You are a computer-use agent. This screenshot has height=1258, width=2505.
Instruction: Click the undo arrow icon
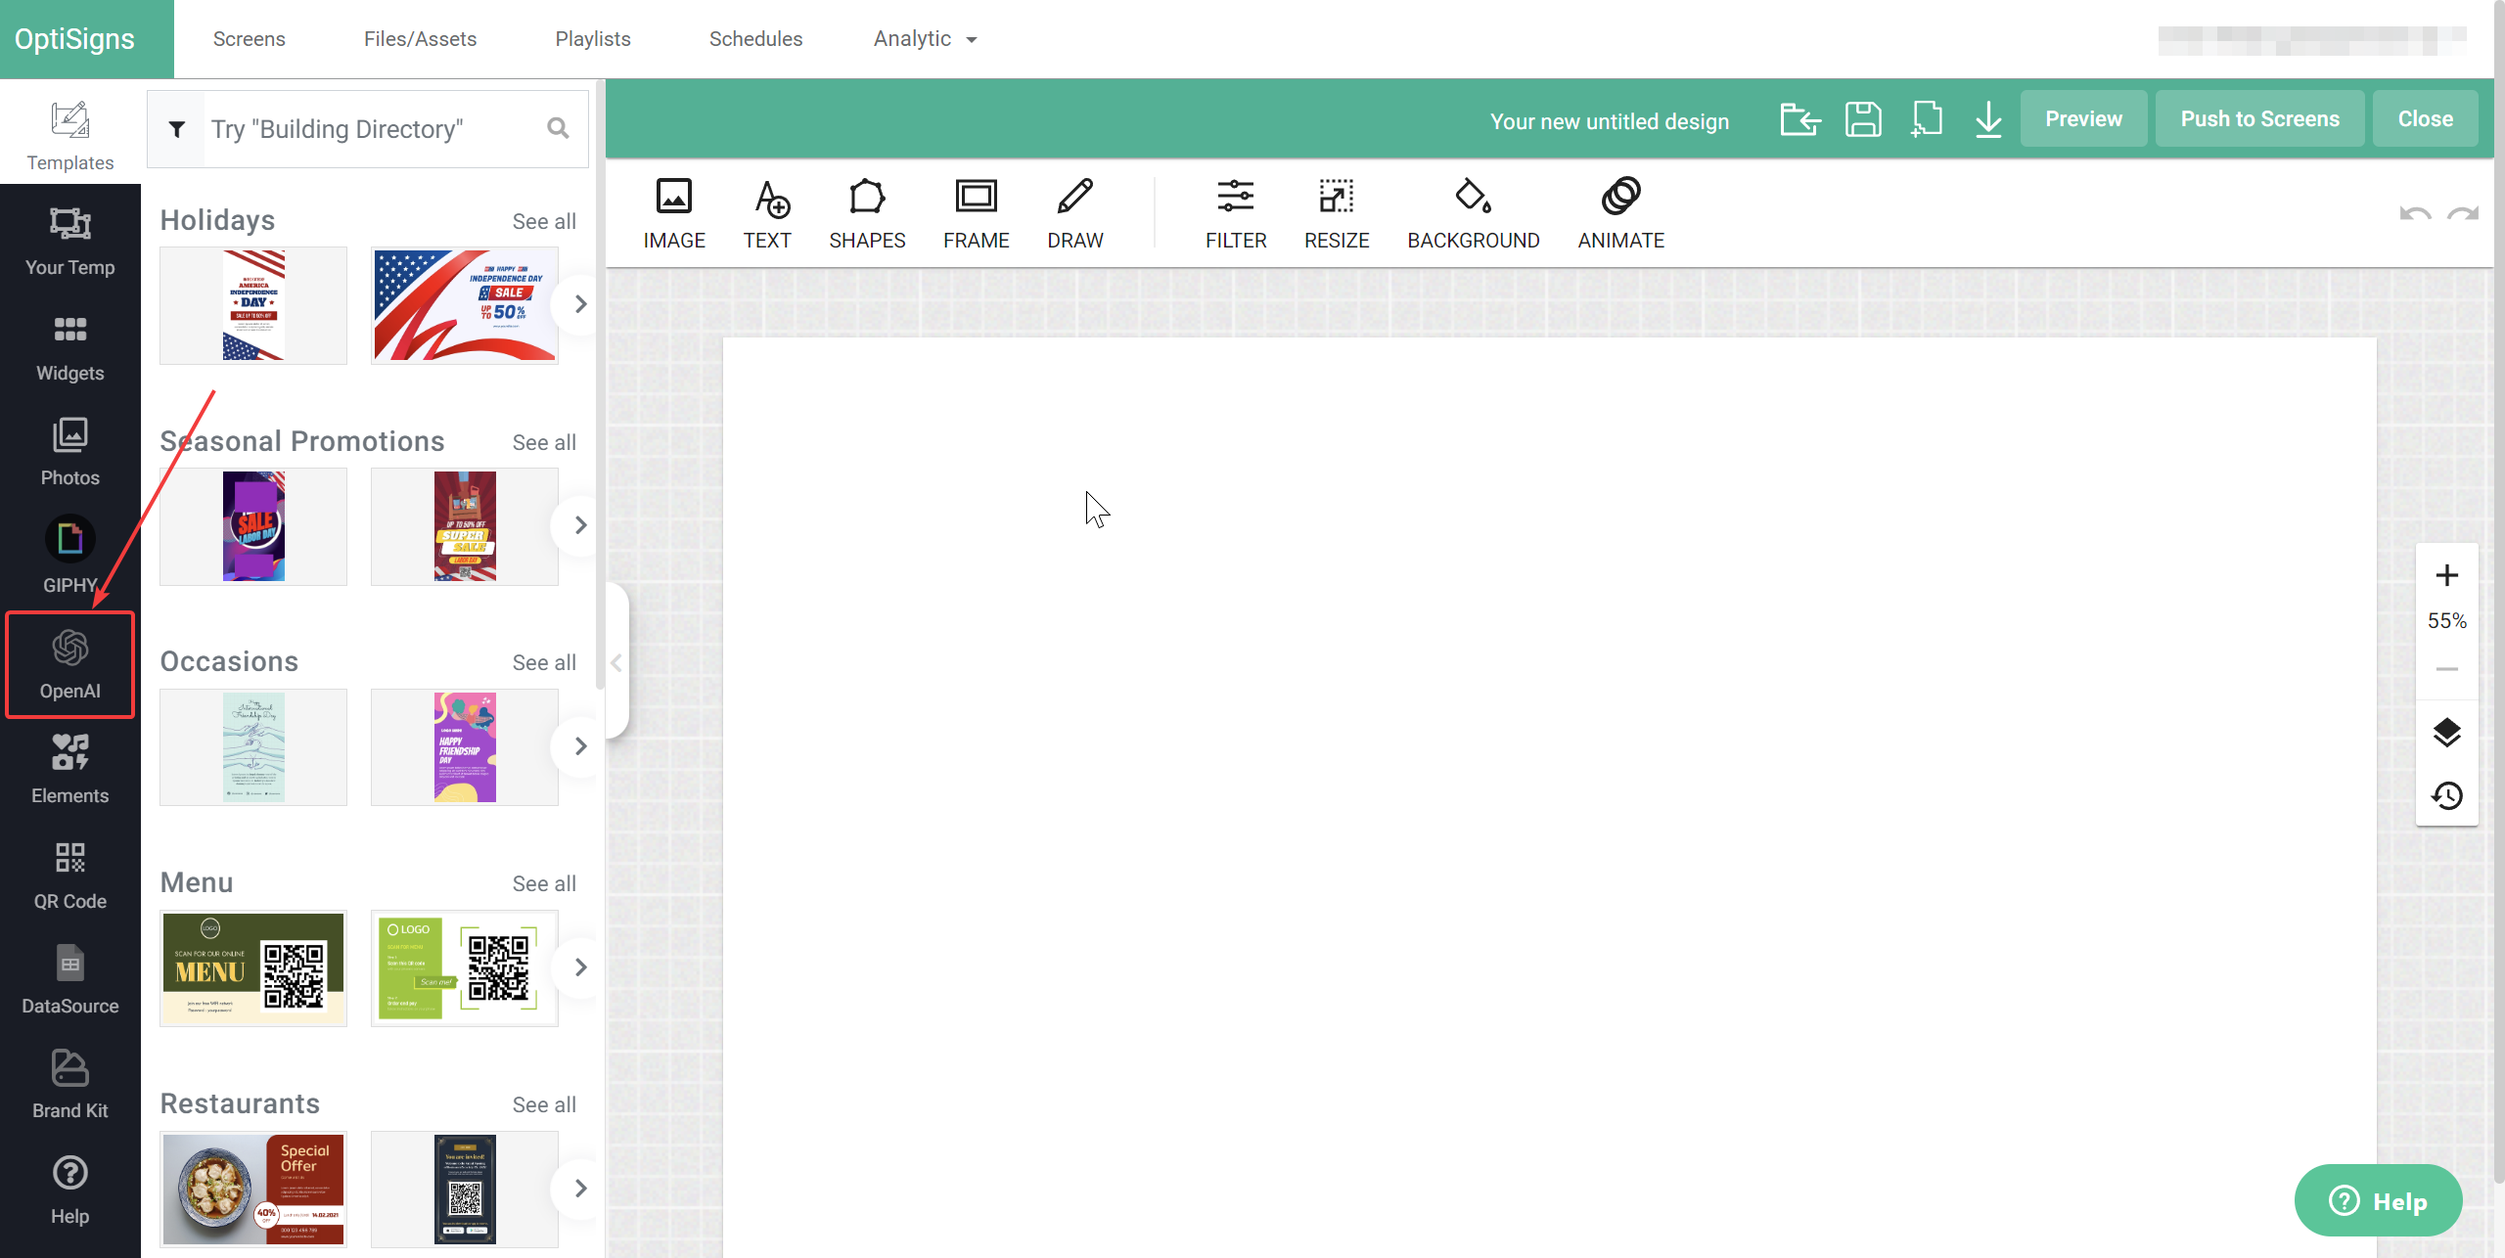[x=2415, y=214]
